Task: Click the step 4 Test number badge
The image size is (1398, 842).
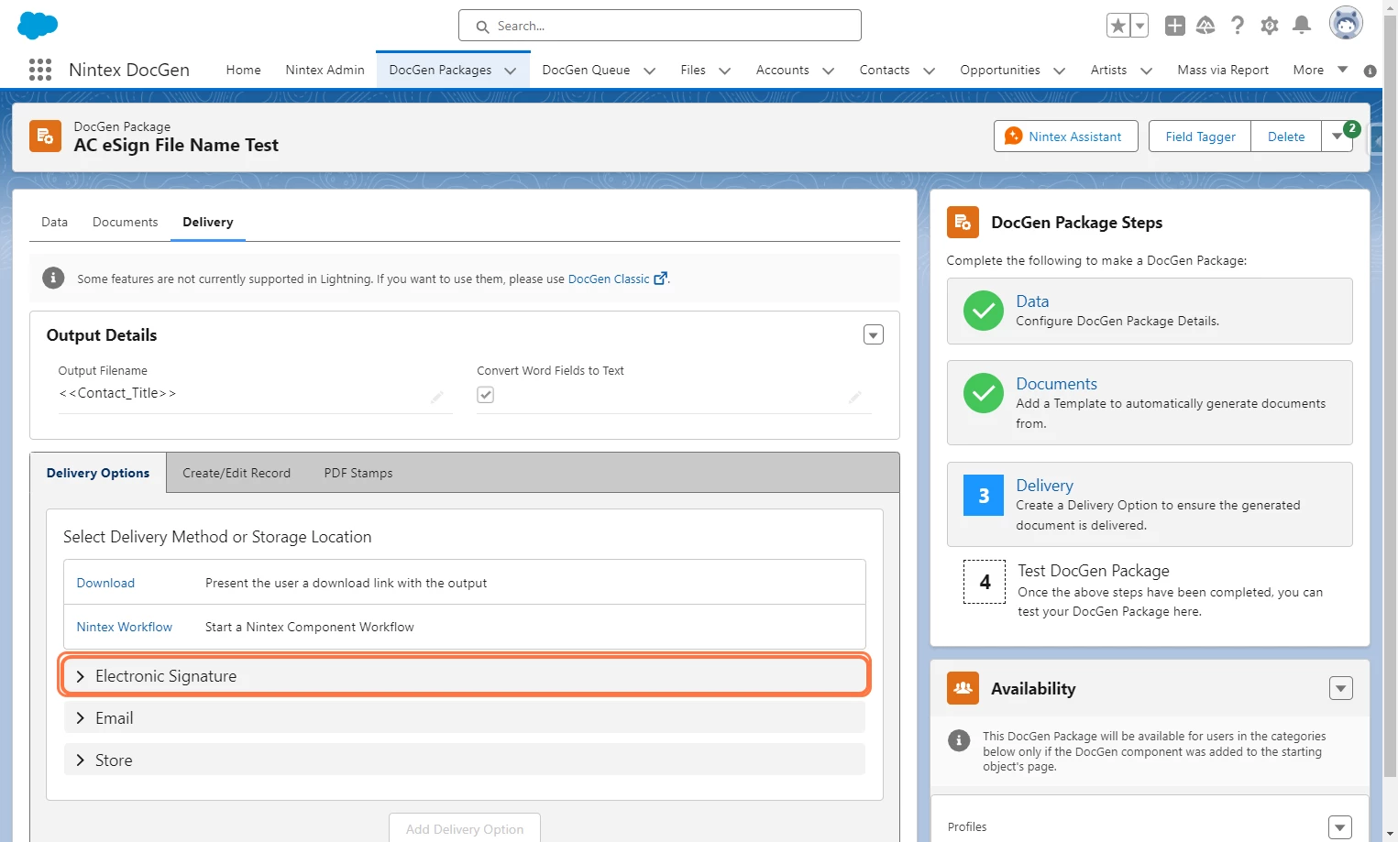Action: (x=985, y=582)
